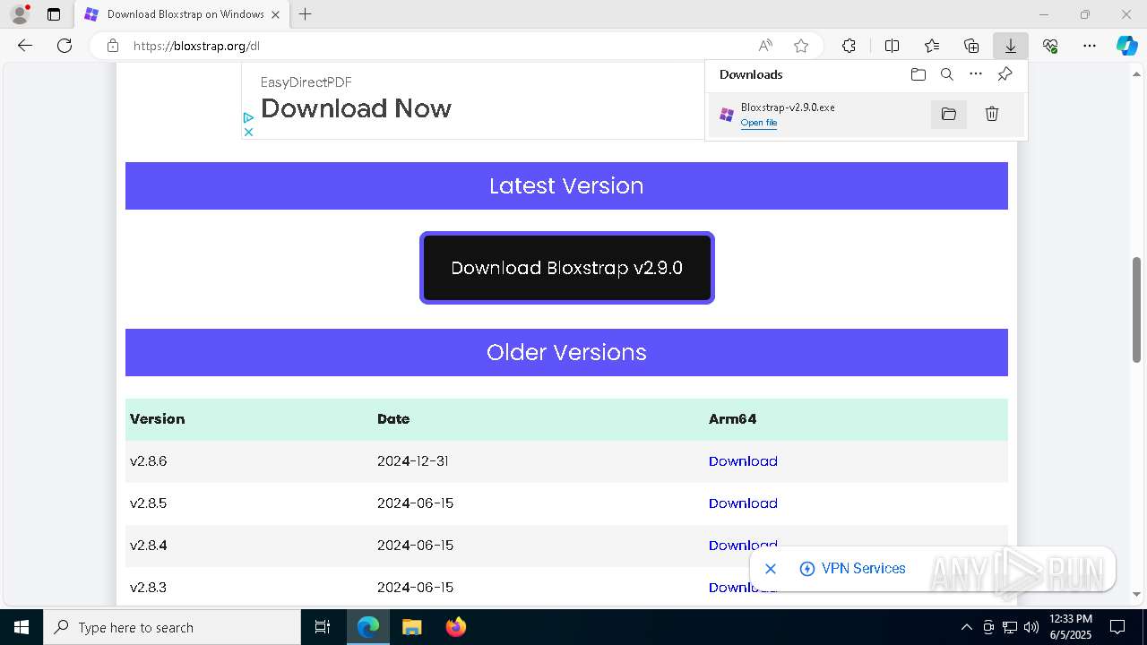Dismiss the VPN Services popup

(771, 569)
